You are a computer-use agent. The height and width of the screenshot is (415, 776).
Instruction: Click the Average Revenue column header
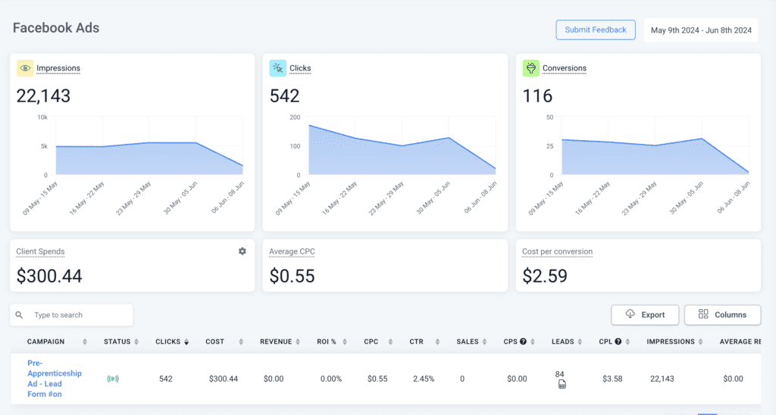click(x=740, y=342)
